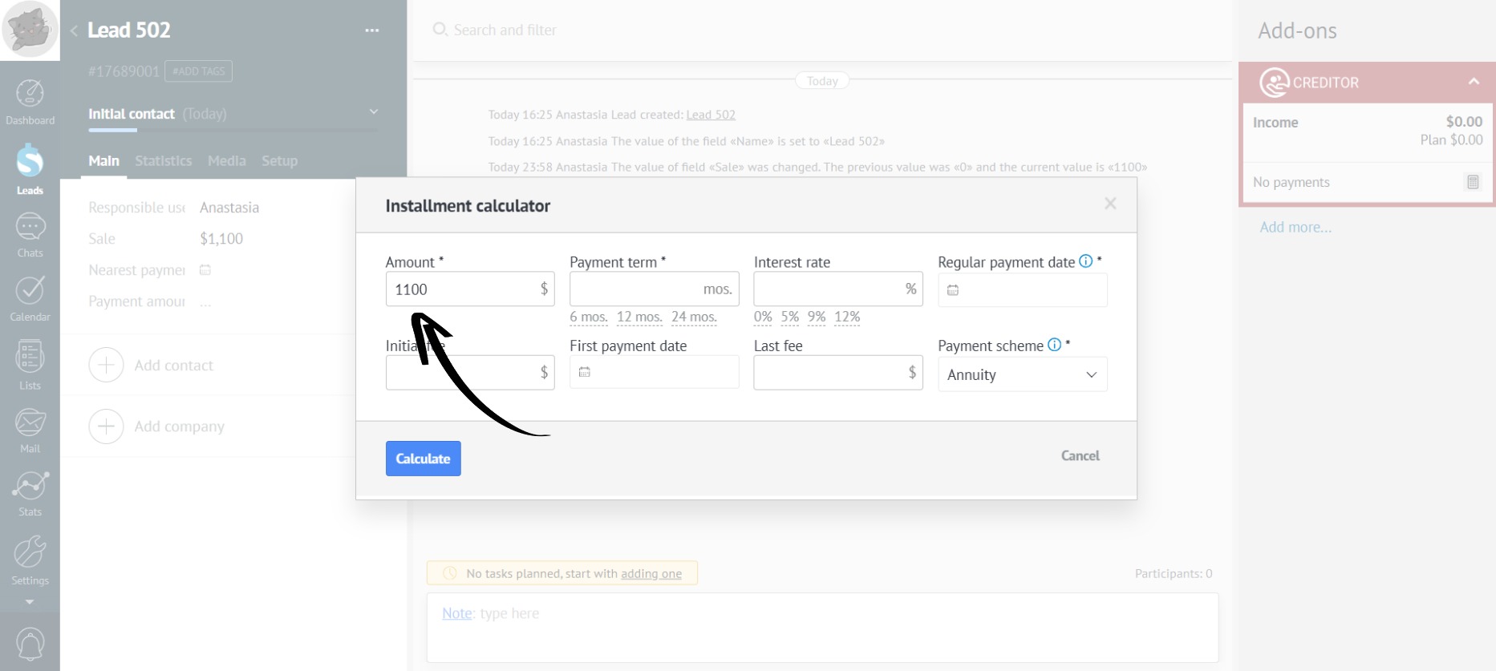Click the Amount input field
1496x671 pixels.
[x=461, y=289]
